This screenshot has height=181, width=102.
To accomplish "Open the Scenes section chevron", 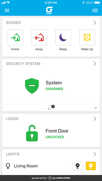I will (95, 23).
